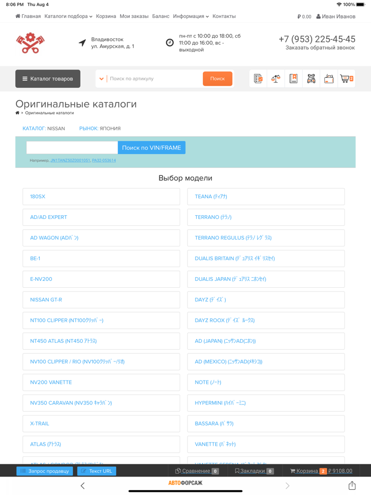Select the HYPERMINI model
Viewport: 371px width, 495px height.
[x=266, y=403]
